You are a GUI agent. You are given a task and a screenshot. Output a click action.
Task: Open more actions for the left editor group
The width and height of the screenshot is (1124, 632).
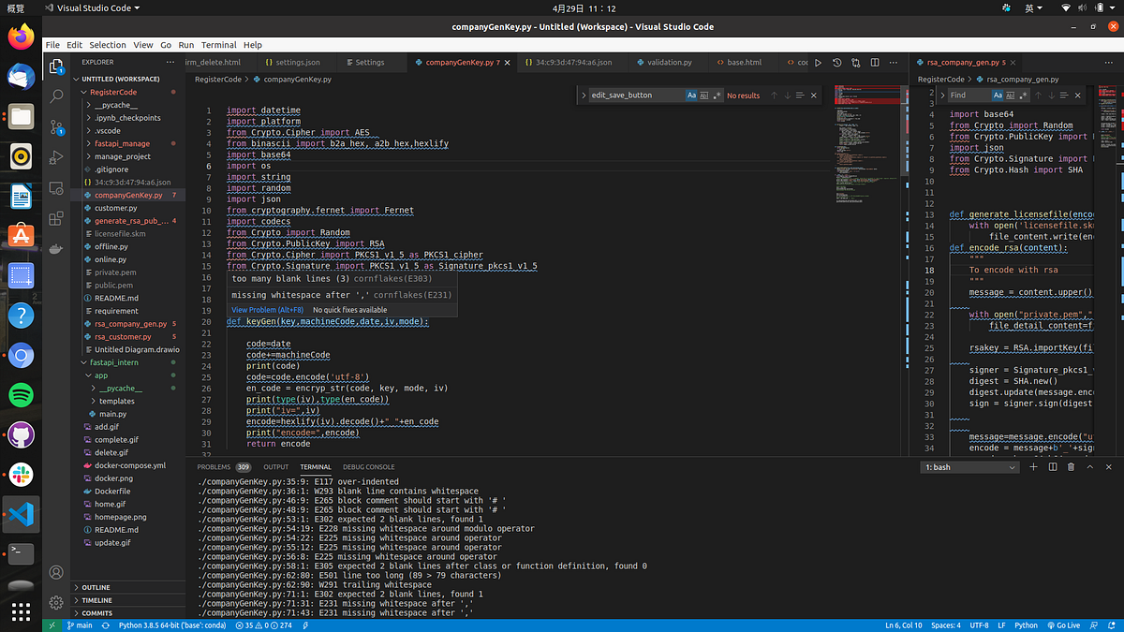coord(892,63)
